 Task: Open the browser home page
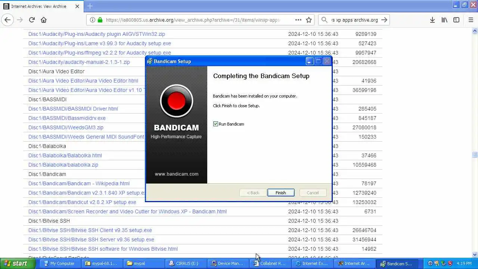click(x=44, y=20)
